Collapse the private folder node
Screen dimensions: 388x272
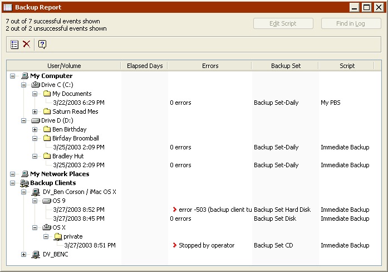click(46, 236)
